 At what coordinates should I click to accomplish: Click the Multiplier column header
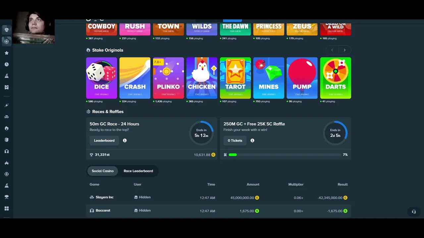(x=296, y=184)
